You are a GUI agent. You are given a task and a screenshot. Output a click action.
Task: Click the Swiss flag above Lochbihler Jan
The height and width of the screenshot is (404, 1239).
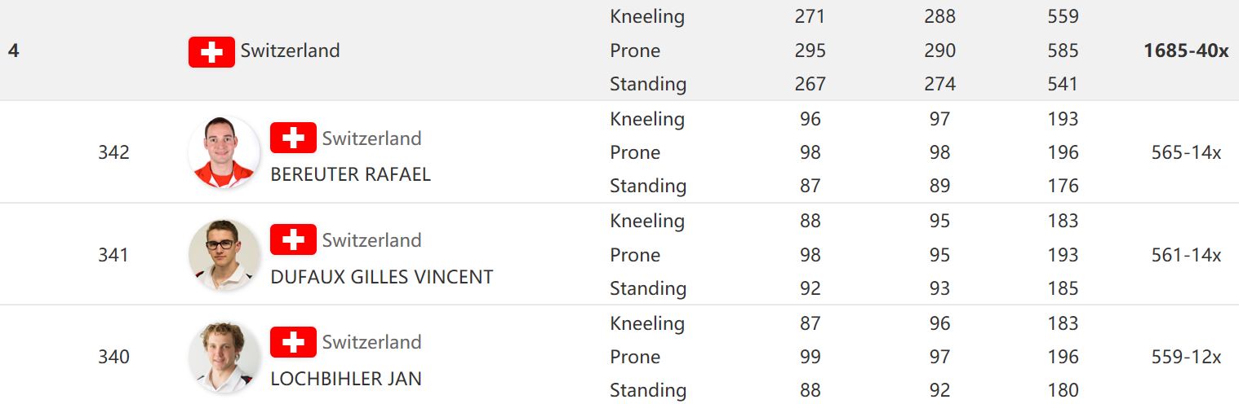[293, 342]
